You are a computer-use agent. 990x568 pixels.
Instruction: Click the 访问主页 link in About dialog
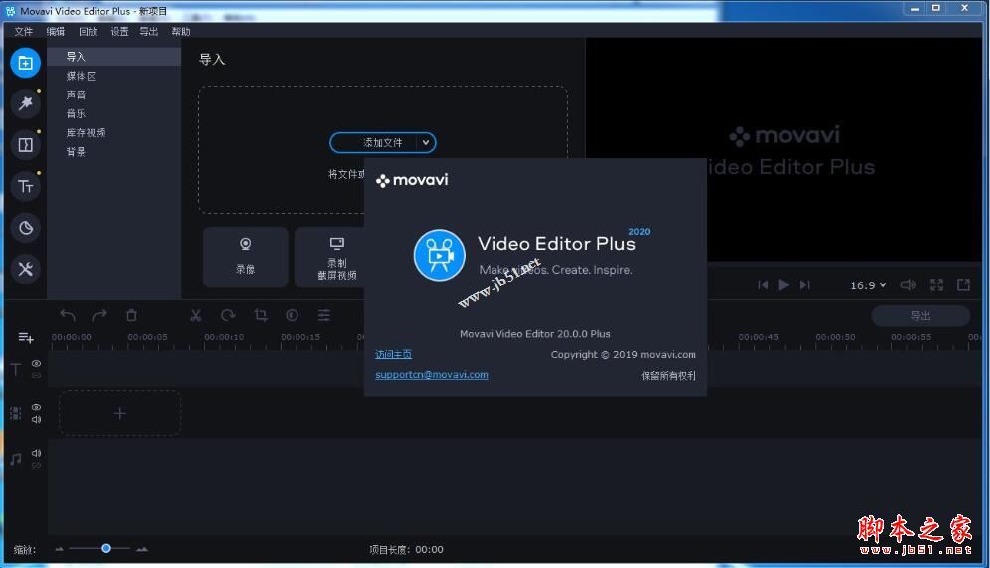pos(393,355)
